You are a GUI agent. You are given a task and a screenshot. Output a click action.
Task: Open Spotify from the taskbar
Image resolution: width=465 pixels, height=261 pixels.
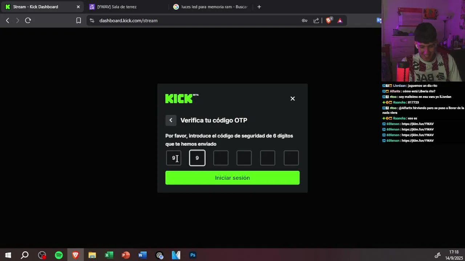[59, 255]
